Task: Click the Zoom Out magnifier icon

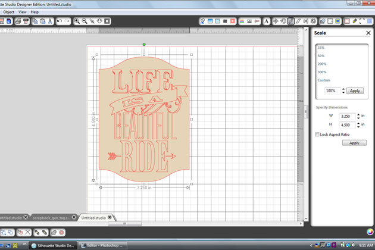Action: (85, 21)
